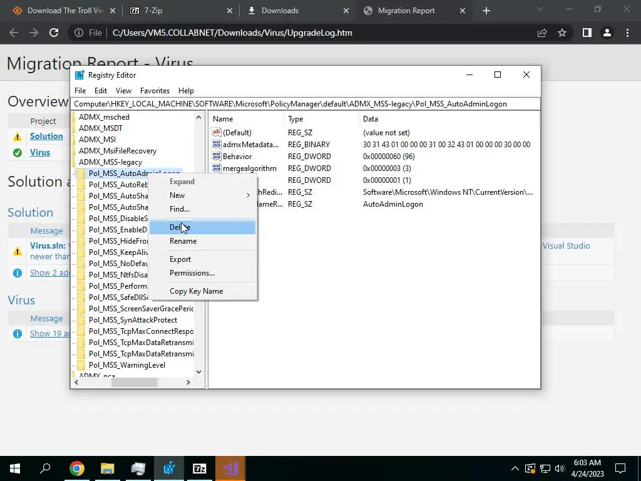
Task: Select the ADMX_MSDT key
Action: tap(101, 128)
